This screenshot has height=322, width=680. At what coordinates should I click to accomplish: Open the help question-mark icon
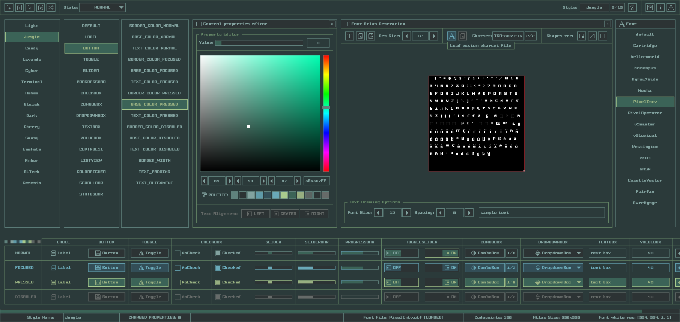(x=650, y=7)
